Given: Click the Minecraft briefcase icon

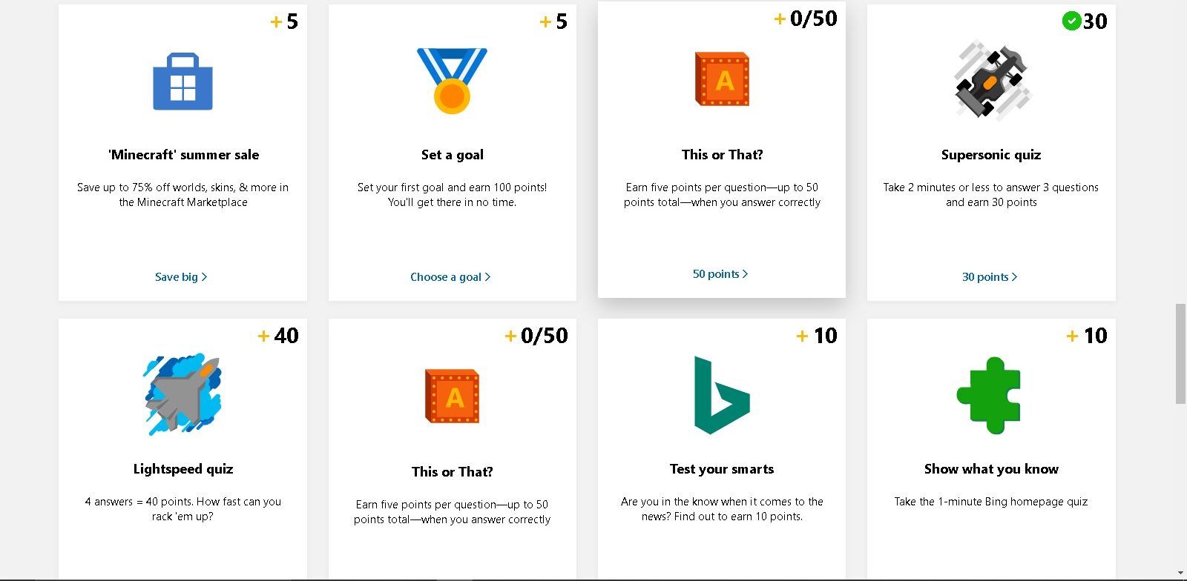Looking at the screenshot, I should [182, 82].
